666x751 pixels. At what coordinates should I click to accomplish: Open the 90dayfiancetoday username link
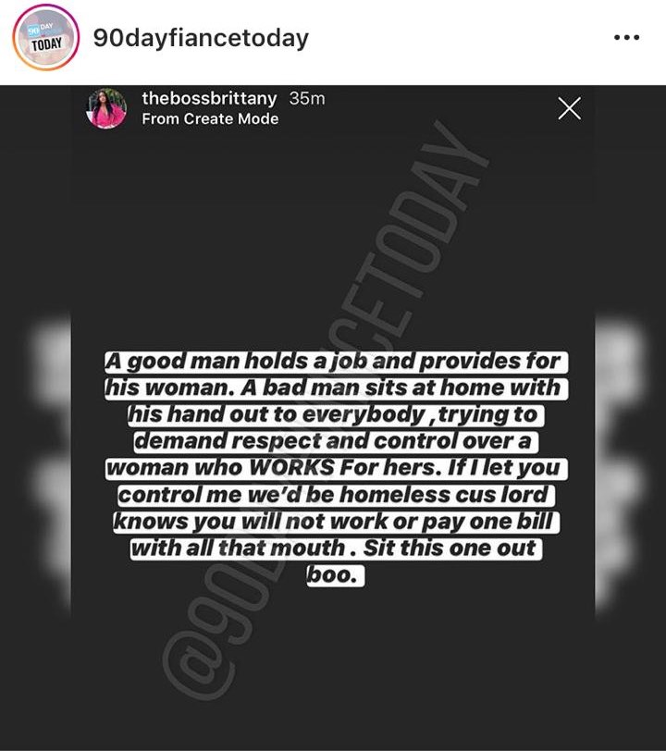[201, 38]
